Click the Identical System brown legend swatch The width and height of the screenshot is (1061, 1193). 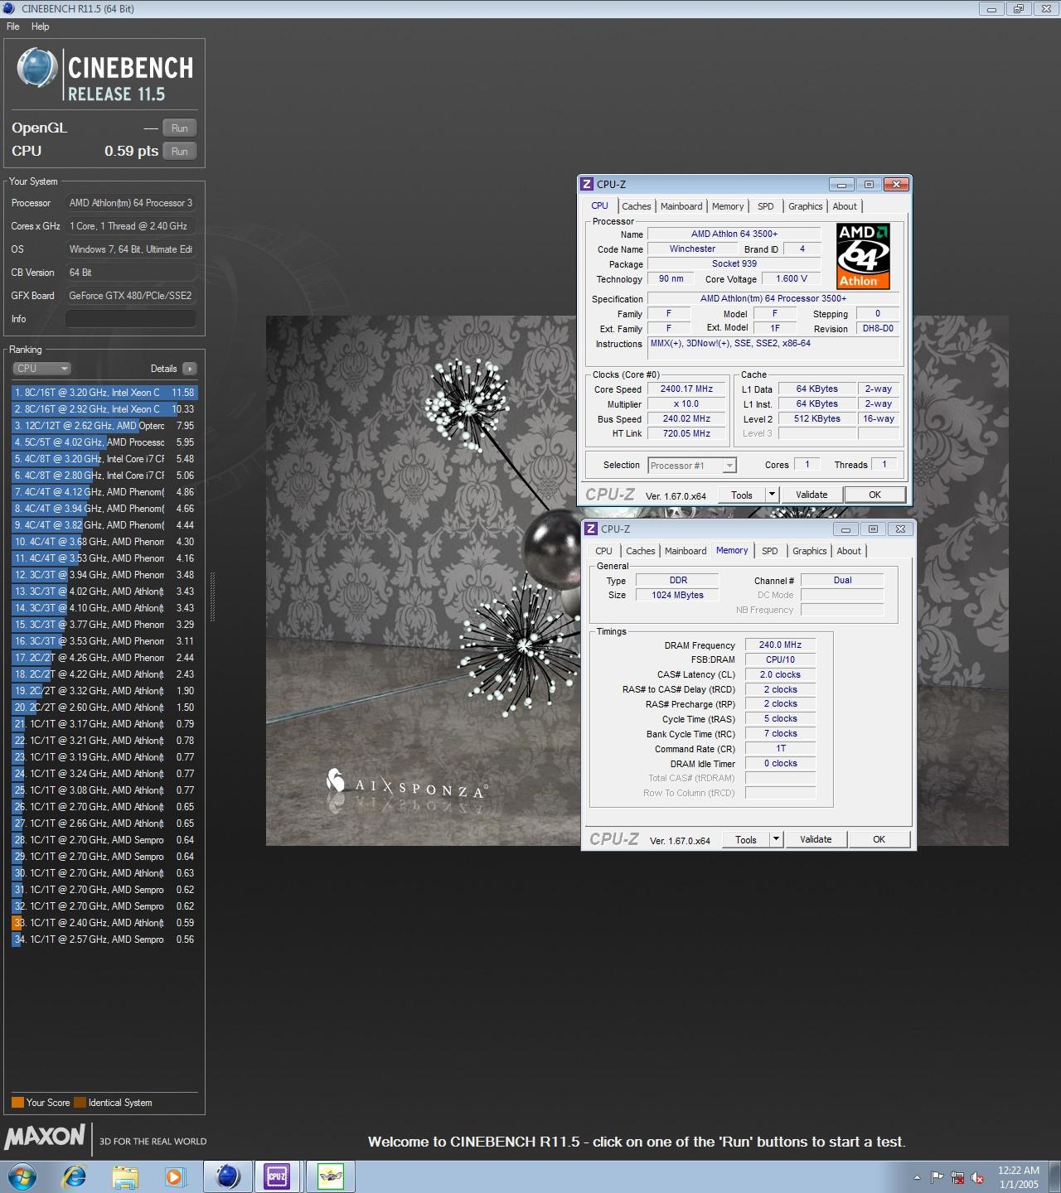click(80, 1103)
